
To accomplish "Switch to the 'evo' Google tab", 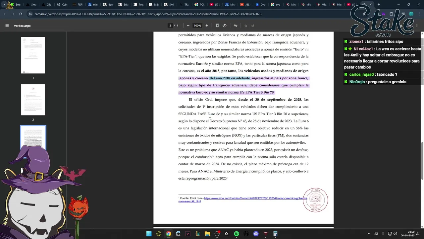I will [x=275, y=5].
